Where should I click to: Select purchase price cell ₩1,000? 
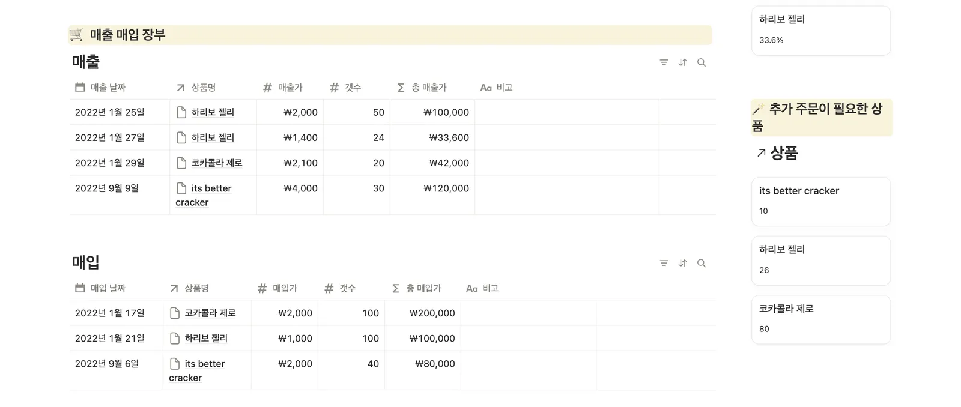[285, 338]
